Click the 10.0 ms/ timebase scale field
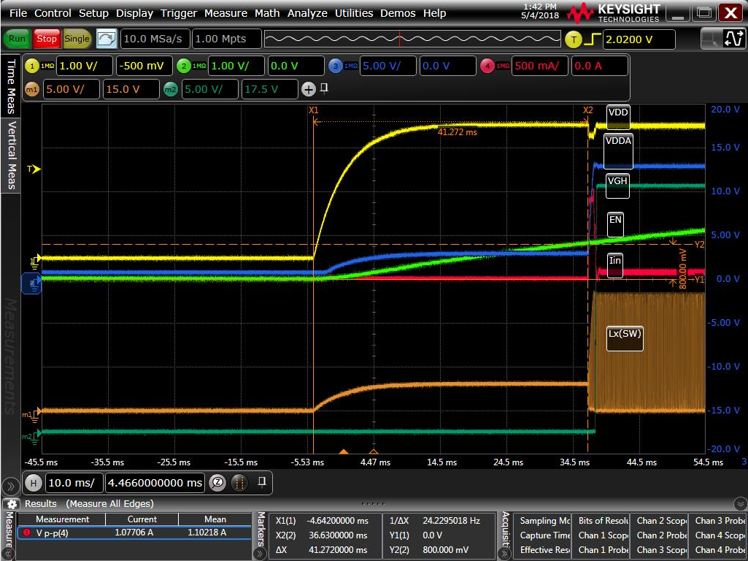748x561 pixels. [74, 483]
